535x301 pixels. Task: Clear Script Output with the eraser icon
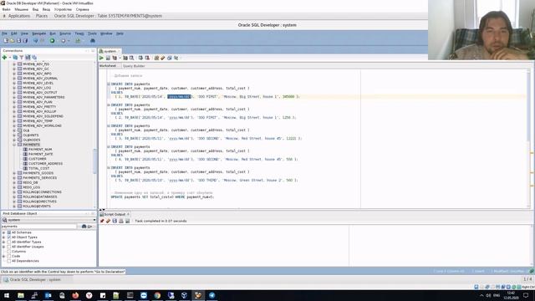108,221
